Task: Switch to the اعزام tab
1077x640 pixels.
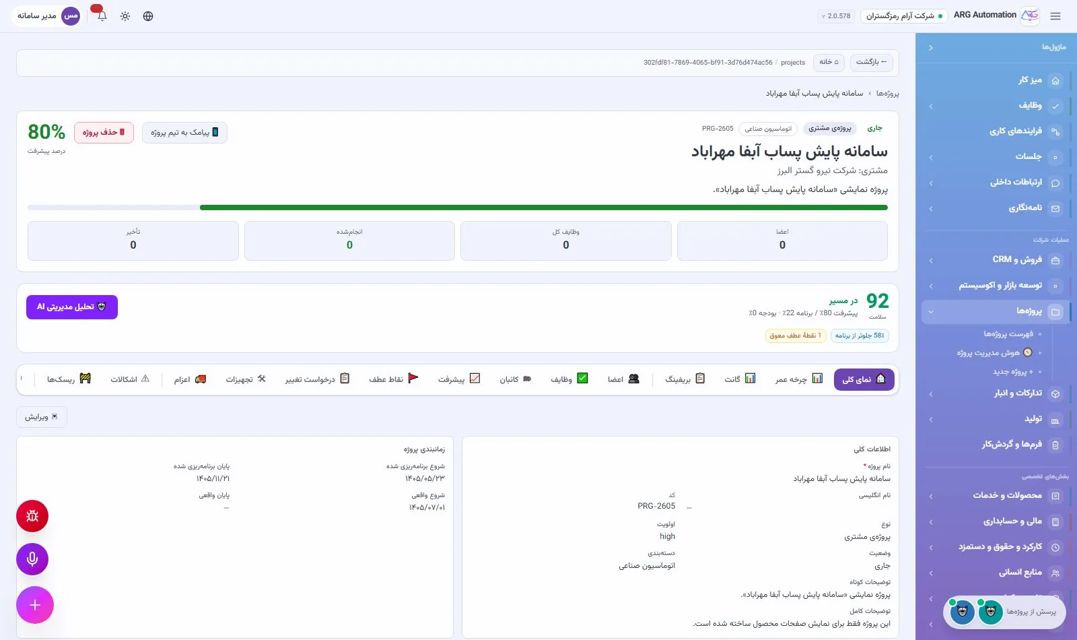Action: pos(190,379)
